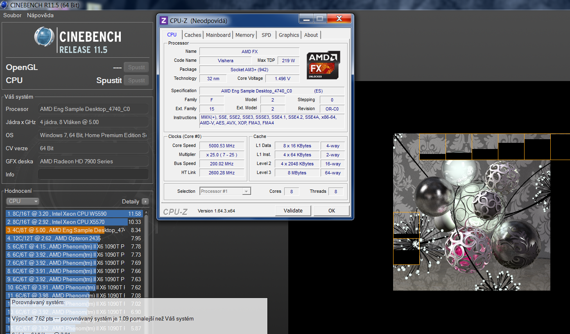
Task: Select the Phenom II X6 row scoring 7.62
Action: [x=74, y=287]
